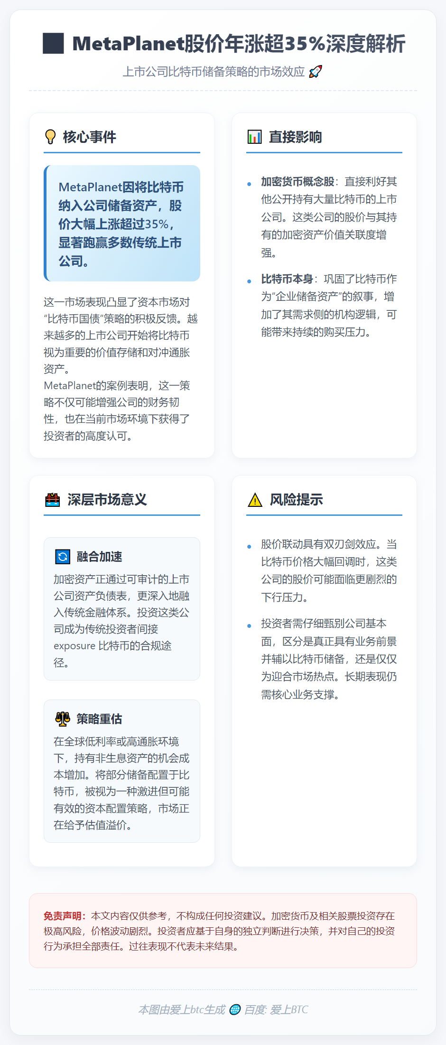
Task: Click the subtitle 上市公司比特币储备策略的市场效应
Action: [x=214, y=72]
